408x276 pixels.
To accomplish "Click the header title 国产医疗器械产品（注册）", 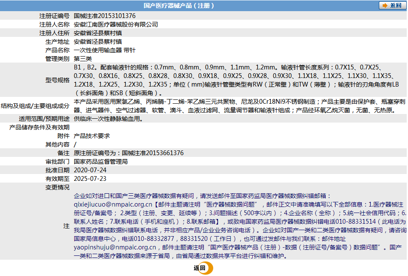I will (x=179, y=6).
